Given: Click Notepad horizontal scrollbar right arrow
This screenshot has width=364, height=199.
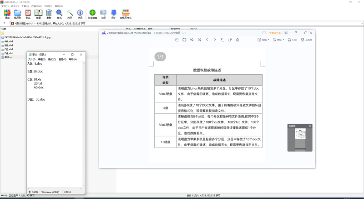Looking at the screenshot, I should [x=81, y=189].
